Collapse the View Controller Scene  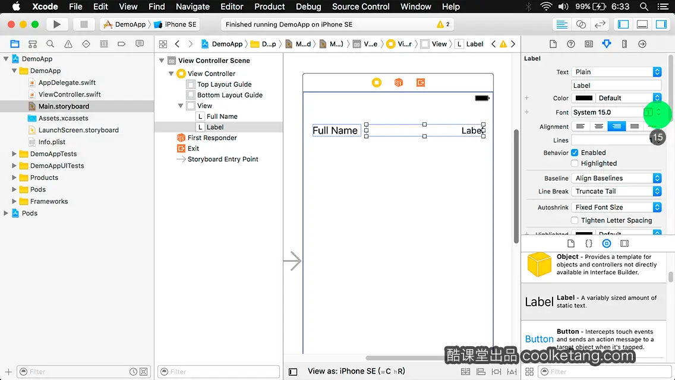[x=162, y=61]
